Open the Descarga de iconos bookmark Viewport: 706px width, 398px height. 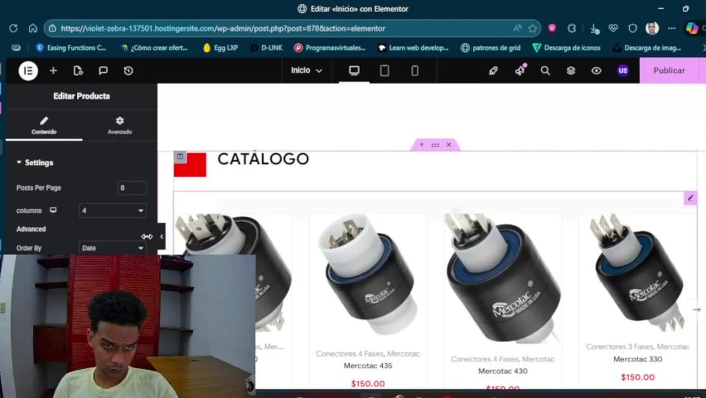pyautogui.click(x=566, y=48)
